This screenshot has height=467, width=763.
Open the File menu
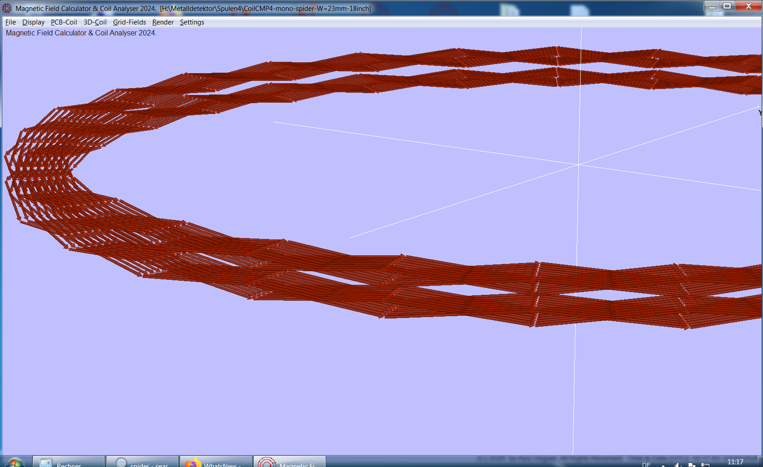[x=10, y=22]
